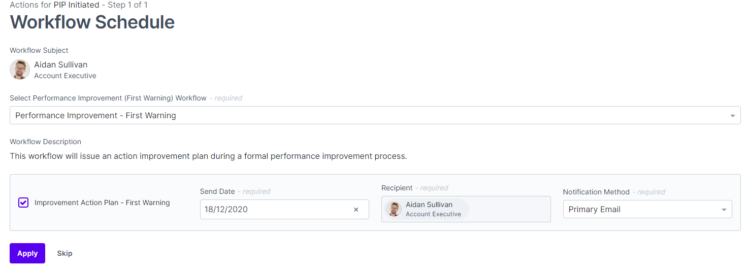This screenshot has width=748, height=269.
Task: Expand the workflow selection dropdown arrow
Action: [x=732, y=116]
